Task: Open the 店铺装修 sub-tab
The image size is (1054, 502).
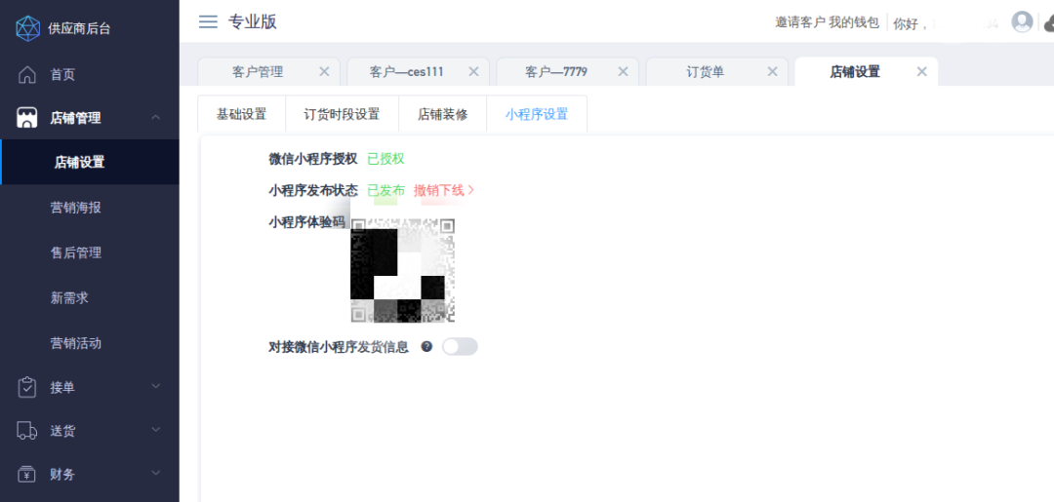Action: (x=443, y=114)
